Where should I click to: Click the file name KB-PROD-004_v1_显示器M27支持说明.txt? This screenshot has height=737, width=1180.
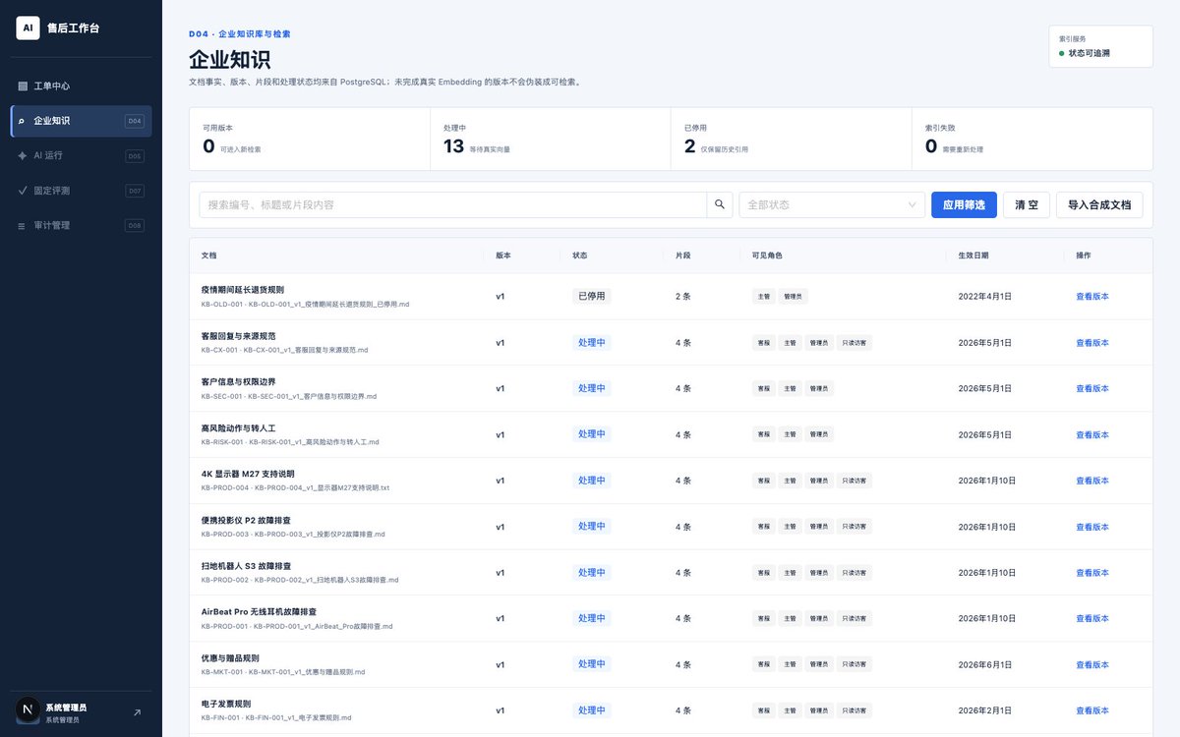322,488
